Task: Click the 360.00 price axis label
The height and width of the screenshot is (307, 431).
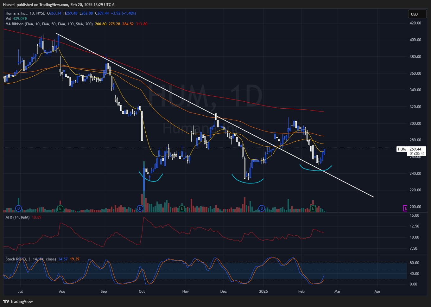Action: click(415, 74)
